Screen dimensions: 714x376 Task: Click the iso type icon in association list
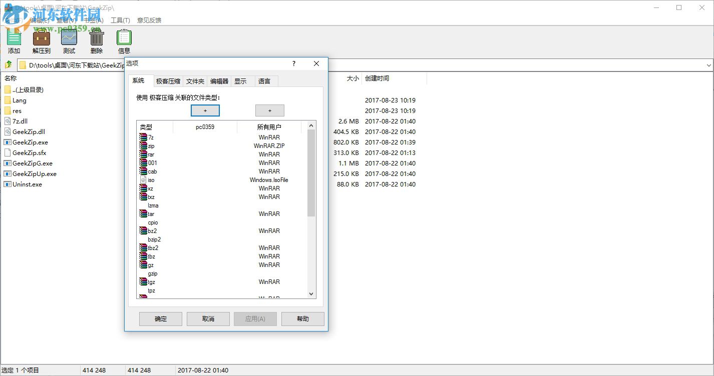[144, 179]
